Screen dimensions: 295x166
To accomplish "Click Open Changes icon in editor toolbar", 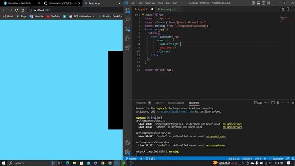I will 283,9.
